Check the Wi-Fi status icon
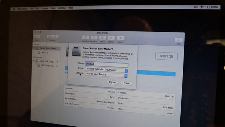 [x=201, y=7]
